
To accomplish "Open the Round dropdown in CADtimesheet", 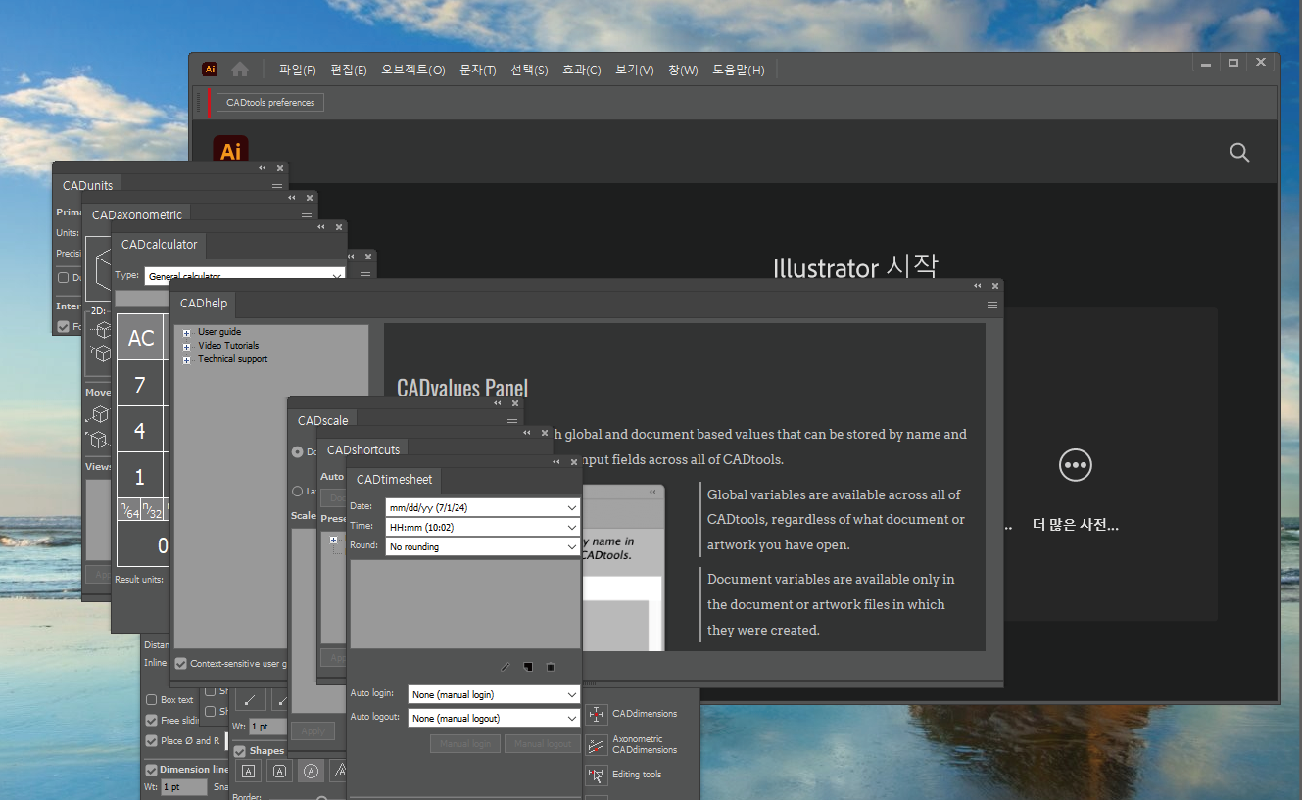I will tap(483, 546).
